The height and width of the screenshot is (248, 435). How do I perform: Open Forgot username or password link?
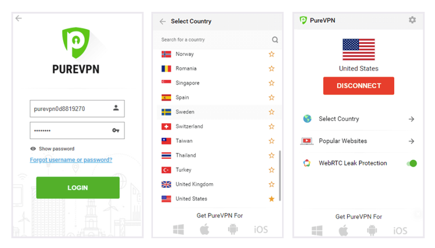tap(71, 160)
